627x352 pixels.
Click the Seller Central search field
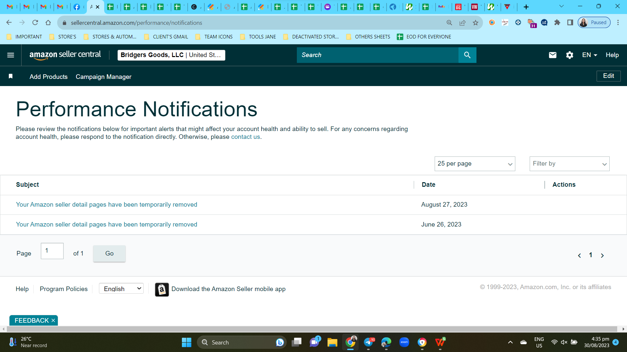tap(378, 55)
